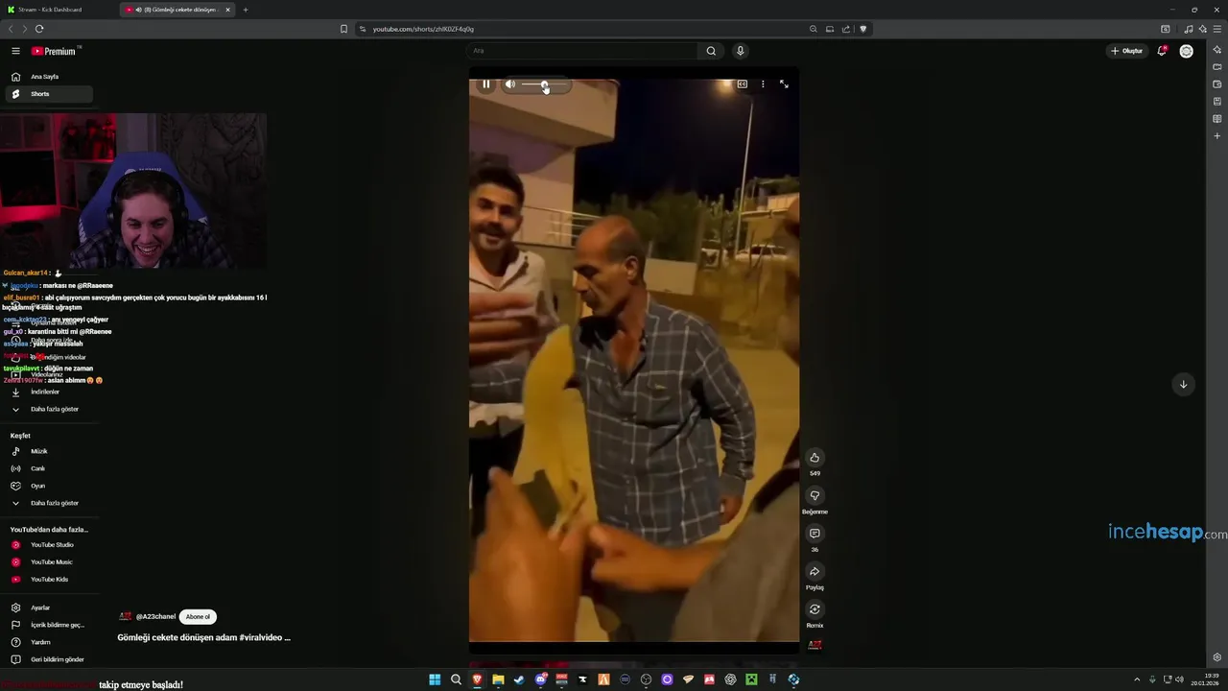
Task: Open YouTube notifications bell
Action: coord(1162,51)
